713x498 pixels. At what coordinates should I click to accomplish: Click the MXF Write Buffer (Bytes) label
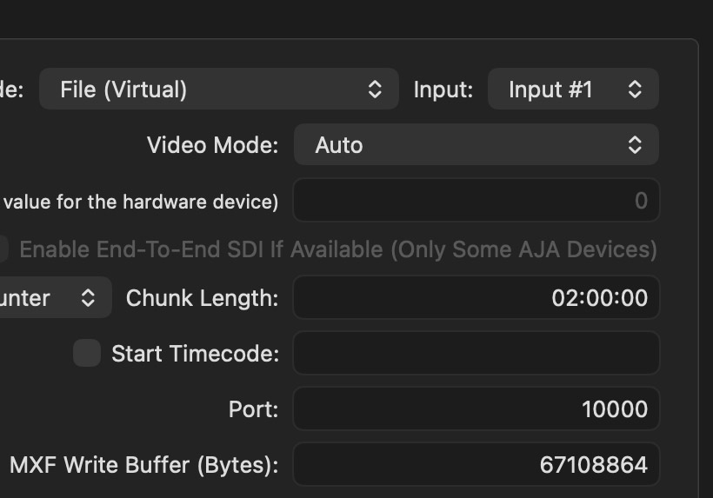pos(143,465)
